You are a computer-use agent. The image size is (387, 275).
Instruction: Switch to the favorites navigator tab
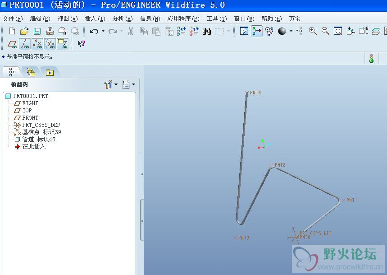50,72
